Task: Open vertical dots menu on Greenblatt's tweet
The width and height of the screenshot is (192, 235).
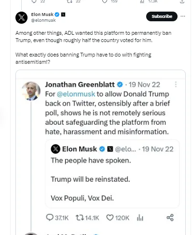Action: [x=176, y=84]
